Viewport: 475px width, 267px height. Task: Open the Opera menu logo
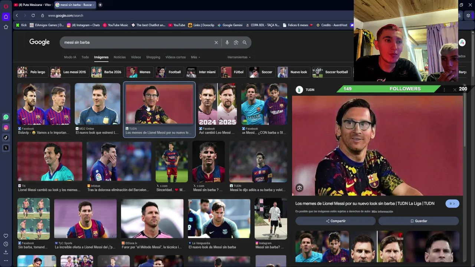pyautogui.click(x=6, y=6)
